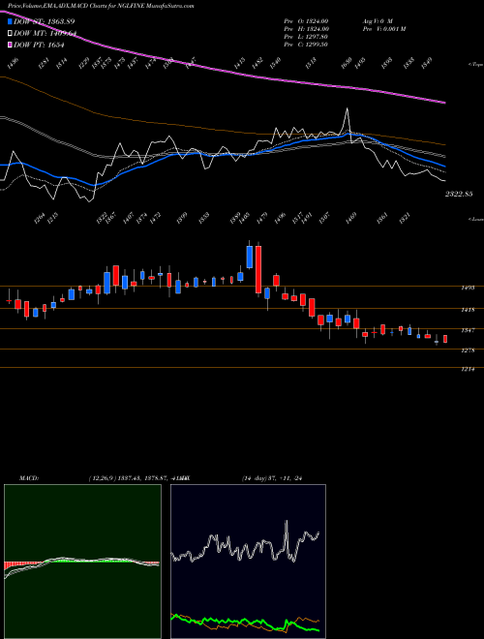Click the 1418 price level label
484x639 pixels.
(x=468, y=310)
